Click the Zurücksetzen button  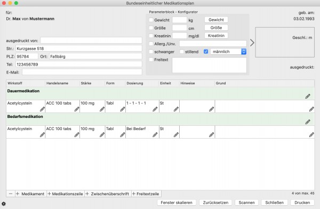tap(215, 203)
